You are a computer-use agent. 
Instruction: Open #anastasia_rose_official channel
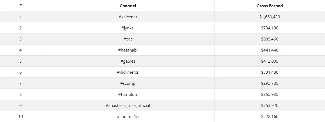(128, 106)
